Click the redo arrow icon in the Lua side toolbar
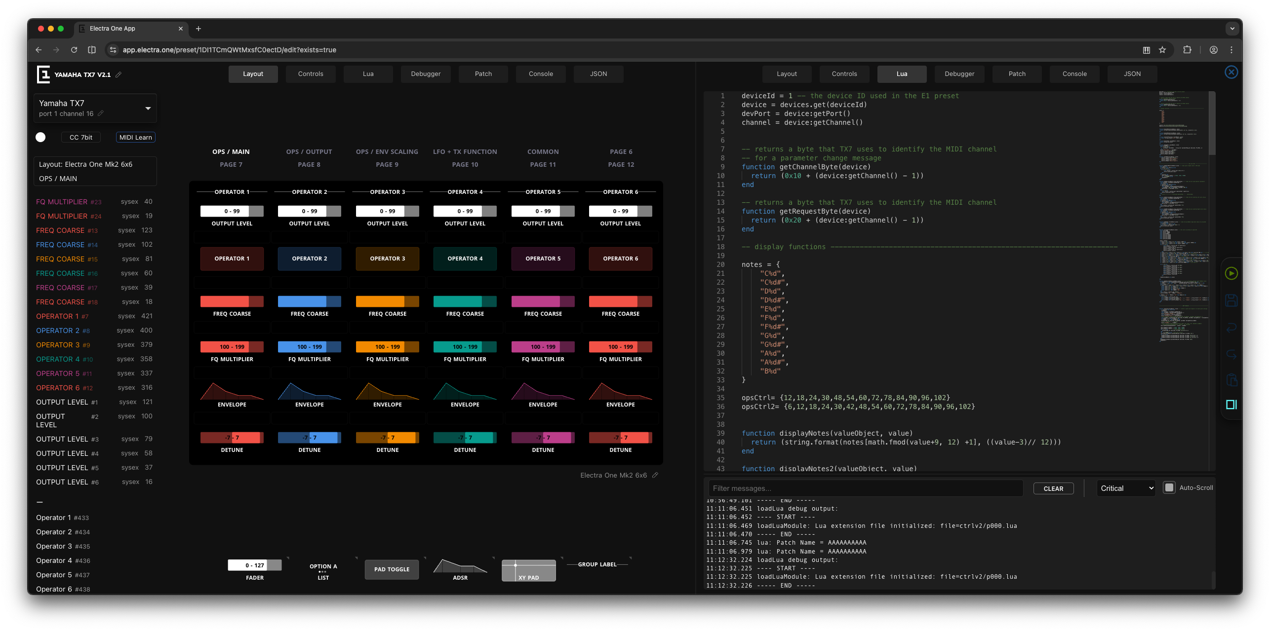The width and height of the screenshot is (1270, 631). (1231, 354)
